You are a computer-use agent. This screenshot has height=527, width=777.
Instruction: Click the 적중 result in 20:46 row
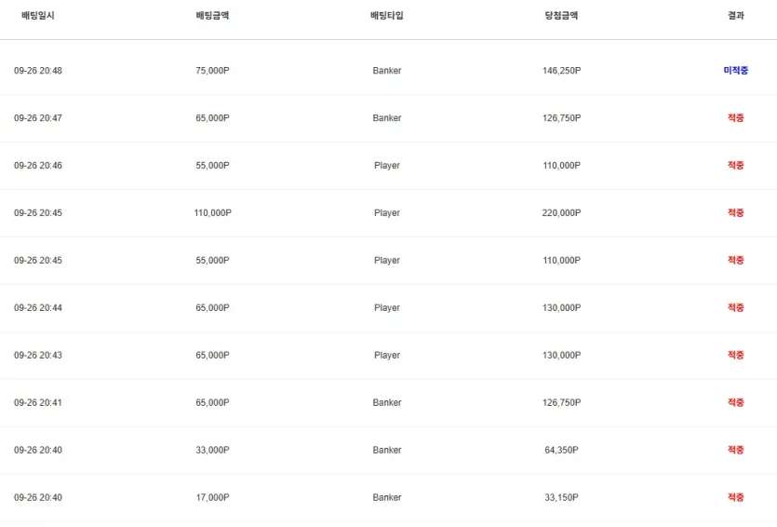tap(735, 165)
